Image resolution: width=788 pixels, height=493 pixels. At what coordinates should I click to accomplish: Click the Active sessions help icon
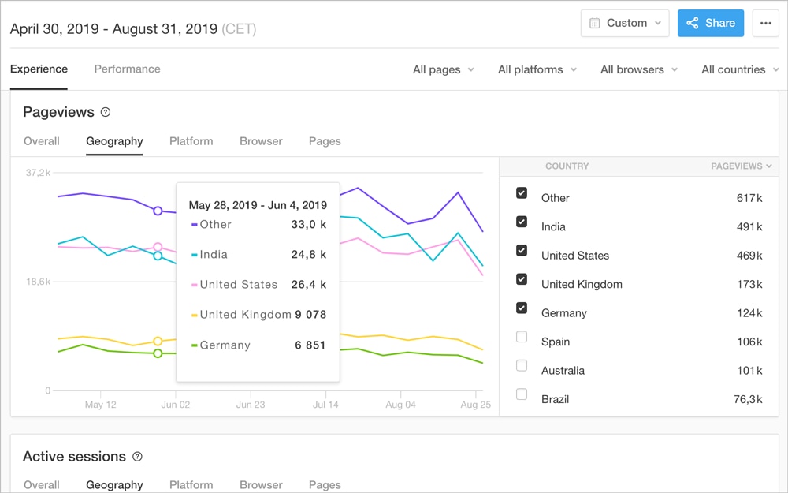click(x=137, y=457)
